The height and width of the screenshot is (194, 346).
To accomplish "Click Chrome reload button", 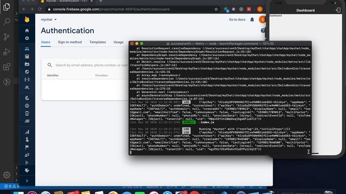I will tap(39, 9).
